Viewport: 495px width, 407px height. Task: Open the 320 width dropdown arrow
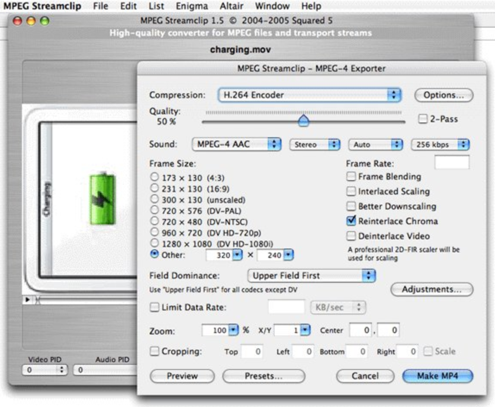238,255
